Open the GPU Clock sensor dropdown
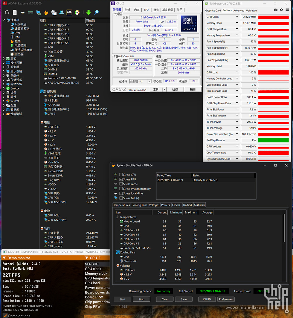The width and height of the screenshot is (293, 318). [237, 17]
